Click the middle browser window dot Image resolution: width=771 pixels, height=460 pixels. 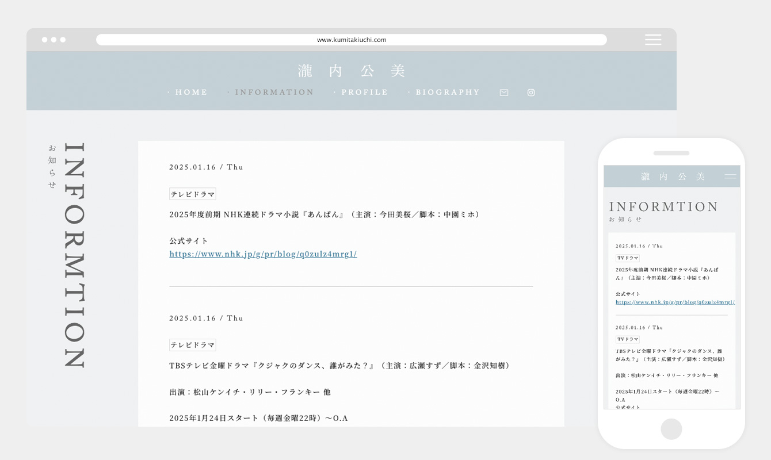click(54, 40)
